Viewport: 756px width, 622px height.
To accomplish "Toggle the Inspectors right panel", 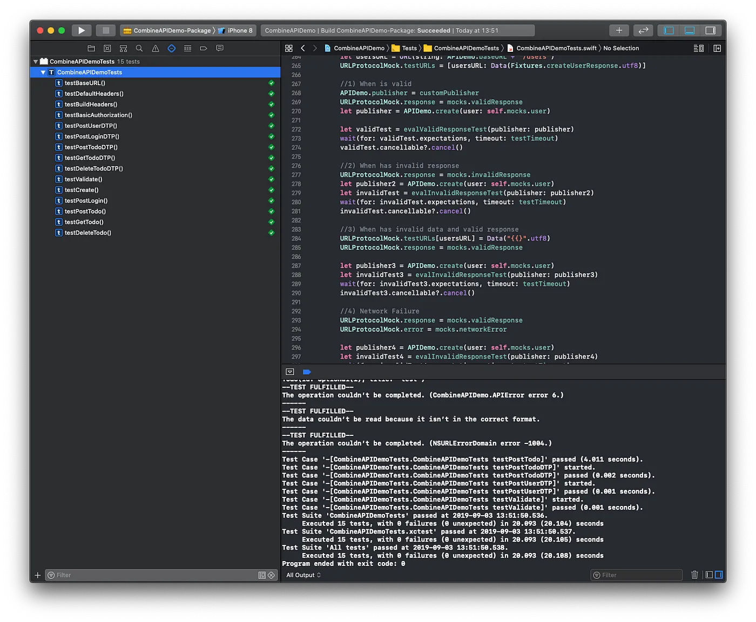I will [x=711, y=31].
